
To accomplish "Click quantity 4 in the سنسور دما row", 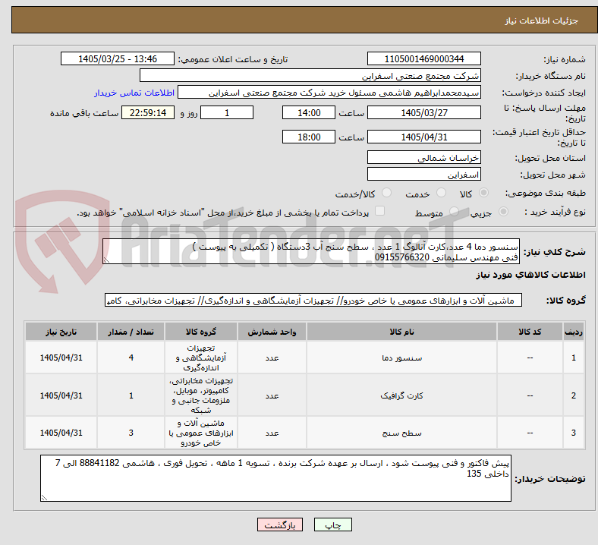I will click(131, 358).
